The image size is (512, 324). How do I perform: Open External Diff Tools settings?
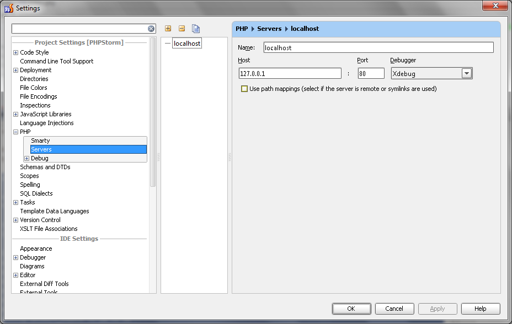tap(44, 284)
